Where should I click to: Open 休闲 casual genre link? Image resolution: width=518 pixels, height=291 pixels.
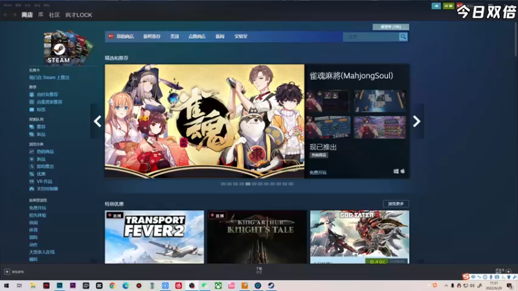tap(34, 222)
